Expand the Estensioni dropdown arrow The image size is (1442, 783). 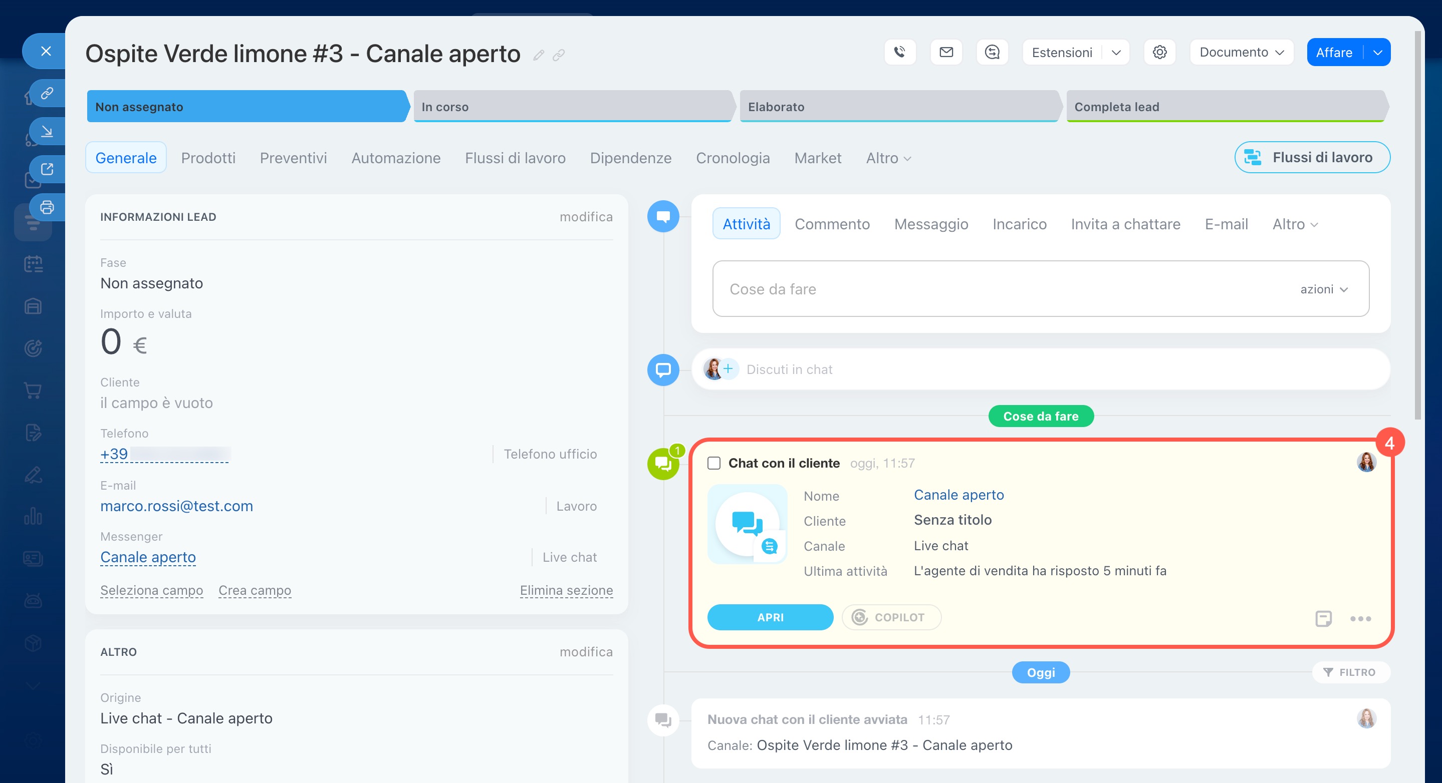pyautogui.click(x=1116, y=52)
